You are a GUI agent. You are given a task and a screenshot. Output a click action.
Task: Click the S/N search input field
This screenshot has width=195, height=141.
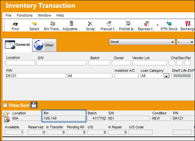[62, 63]
